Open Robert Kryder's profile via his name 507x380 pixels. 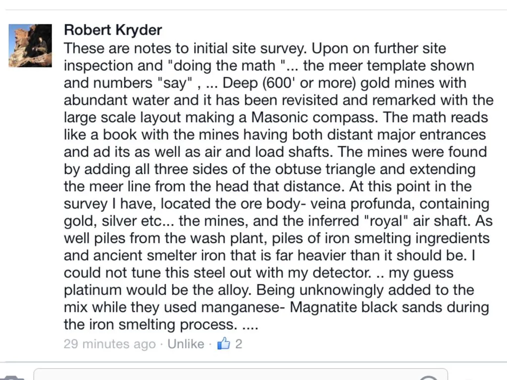(113, 30)
